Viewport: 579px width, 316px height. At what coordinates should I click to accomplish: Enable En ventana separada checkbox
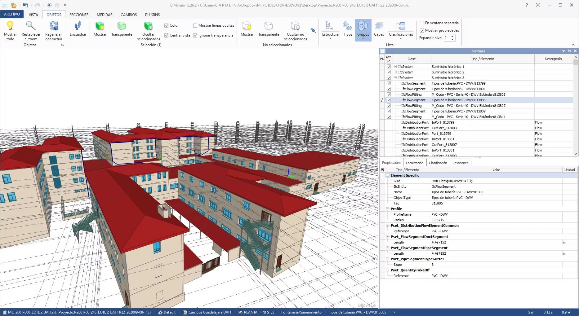point(422,23)
